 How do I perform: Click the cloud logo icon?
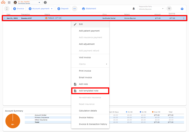[x=3, y=2]
